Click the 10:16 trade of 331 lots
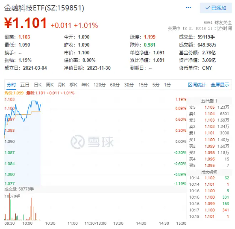The image size is (235, 229). coord(209,197)
